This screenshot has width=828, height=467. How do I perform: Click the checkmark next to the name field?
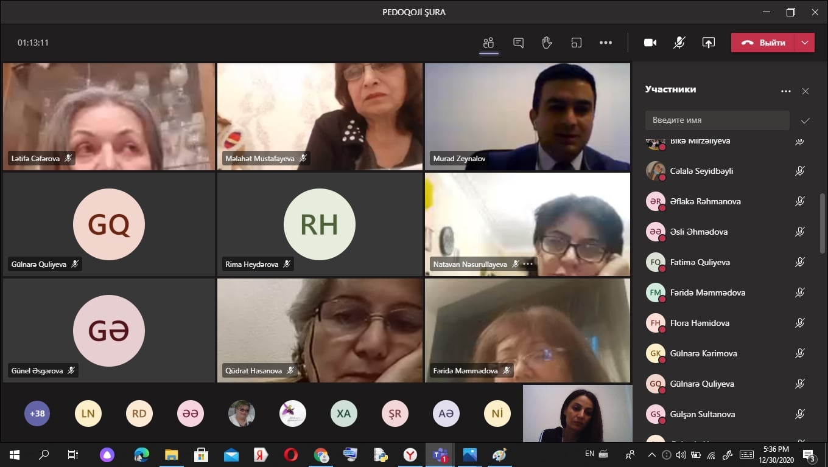tap(805, 120)
